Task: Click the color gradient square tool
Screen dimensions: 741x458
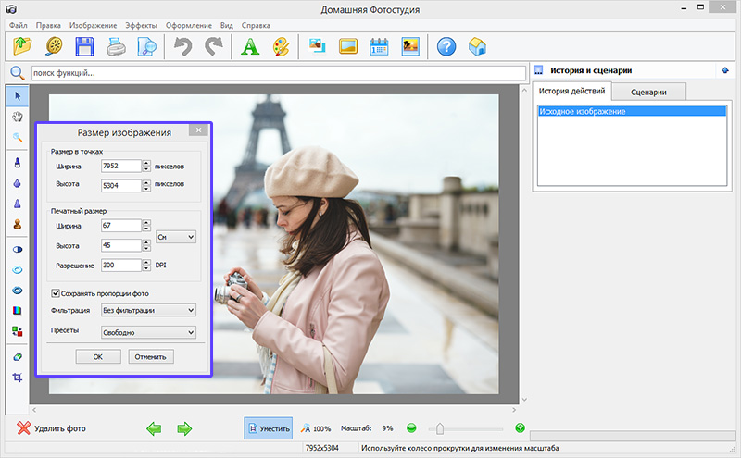Action: tap(18, 310)
